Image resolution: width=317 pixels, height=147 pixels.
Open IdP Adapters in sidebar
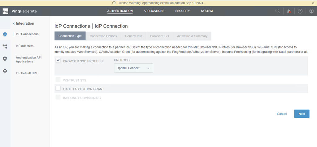(25, 46)
